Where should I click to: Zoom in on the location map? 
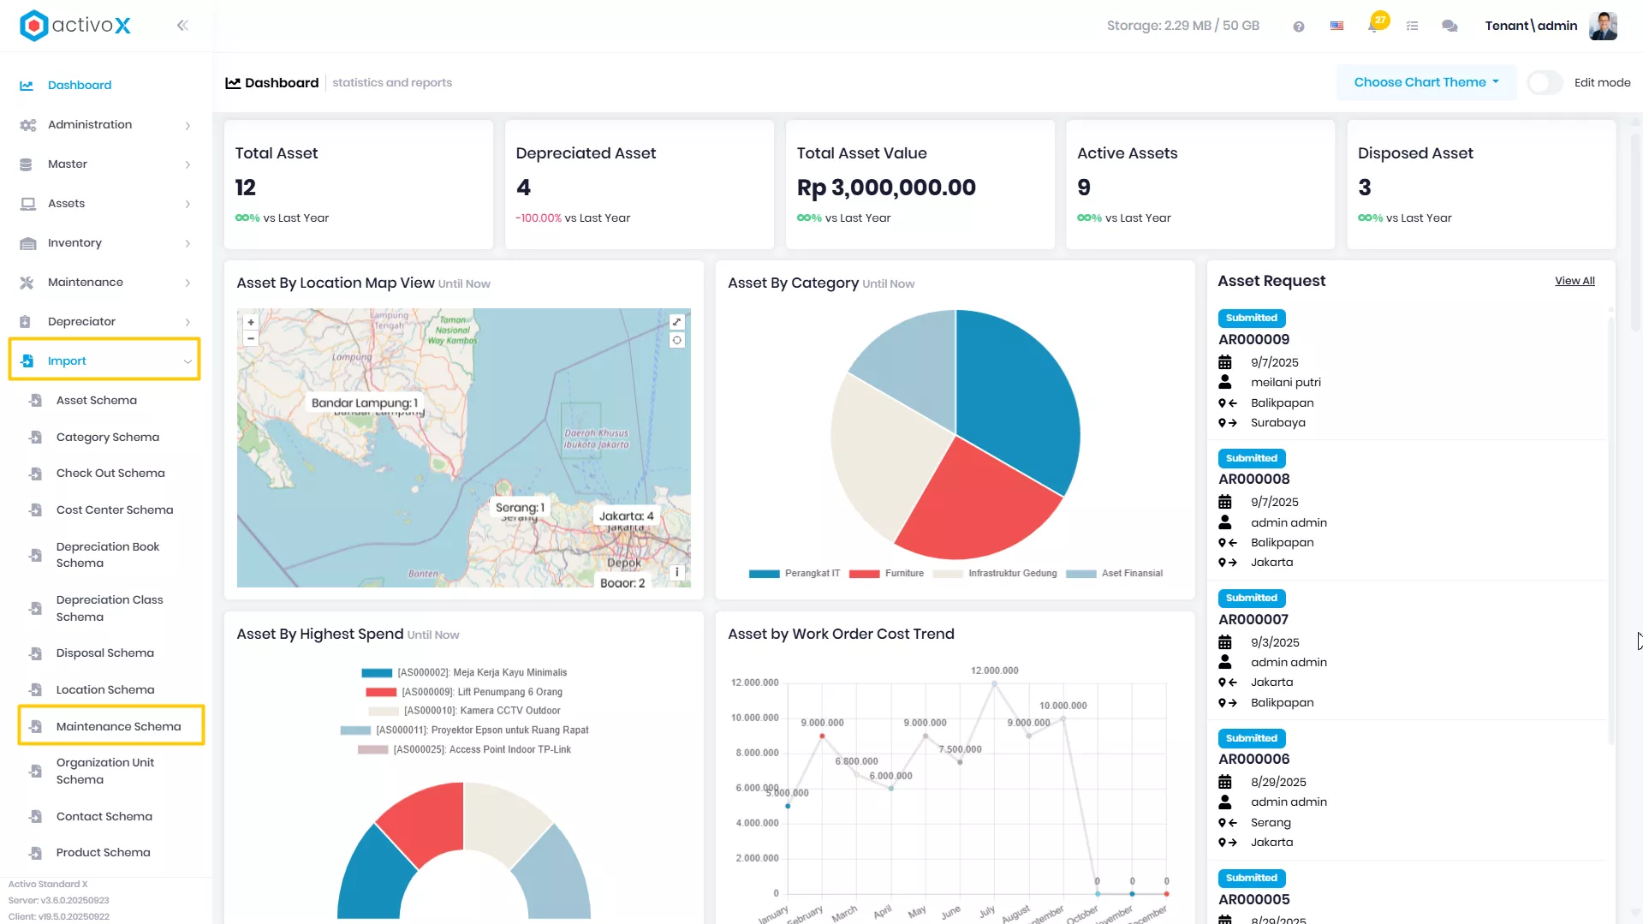(x=251, y=323)
